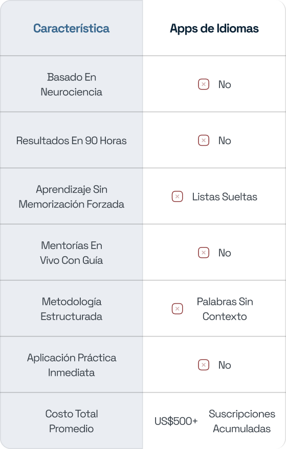This screenshot has width=286, height=449.
Task: Click the X icon in Resultados En 90 Horas row
Action: [x=204, y=141]
